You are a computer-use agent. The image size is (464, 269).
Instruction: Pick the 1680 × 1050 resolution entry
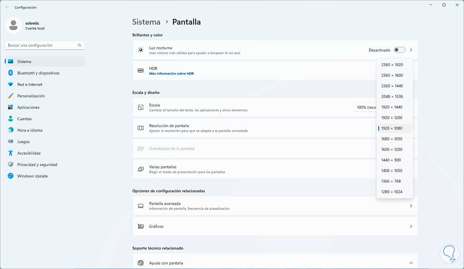(392, 139)
